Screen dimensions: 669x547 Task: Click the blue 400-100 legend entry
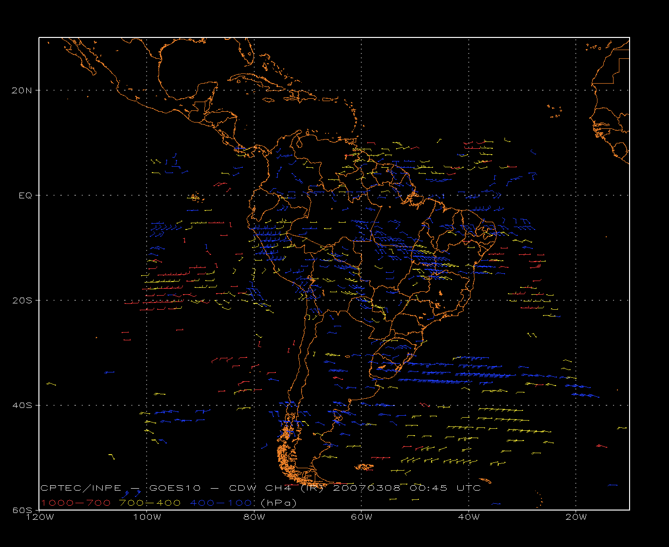[221, 503]
